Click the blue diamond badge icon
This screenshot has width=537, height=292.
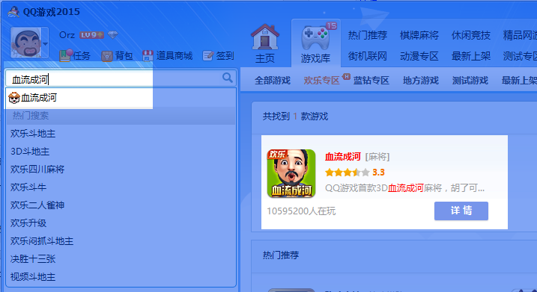point(112,35)
